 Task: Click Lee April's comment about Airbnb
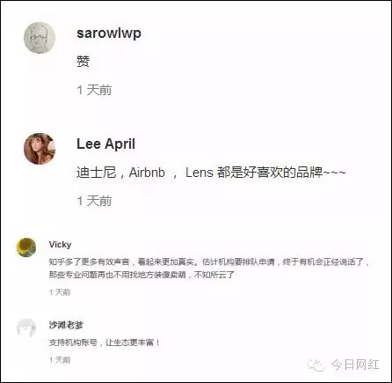[211, 173]
